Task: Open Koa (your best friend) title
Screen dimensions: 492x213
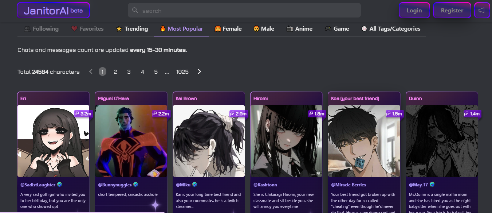Action: click(x=355, y=98)
